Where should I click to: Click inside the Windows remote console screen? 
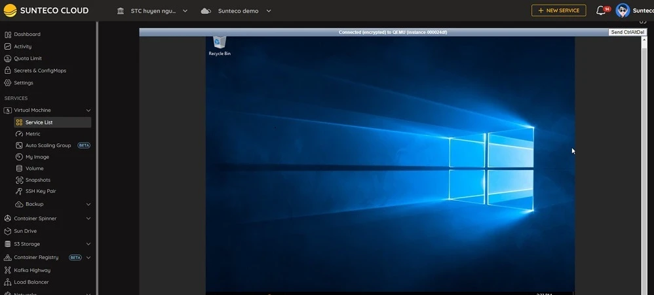click(390, 164)
